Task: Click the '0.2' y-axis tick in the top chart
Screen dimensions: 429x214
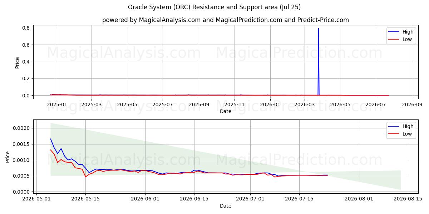Action: click(x=27, y=78)
